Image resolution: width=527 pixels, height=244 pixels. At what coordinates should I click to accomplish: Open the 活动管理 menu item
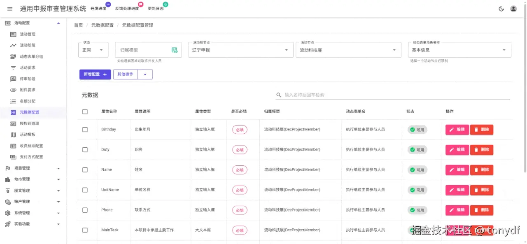pos(33,34)
